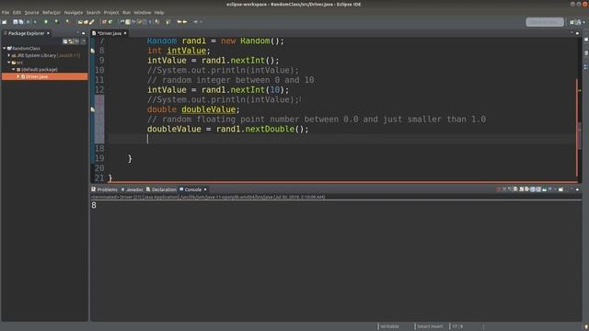Click the Open Console icon
This screenshot has width=589, height=331.
[x=560, y=189]
